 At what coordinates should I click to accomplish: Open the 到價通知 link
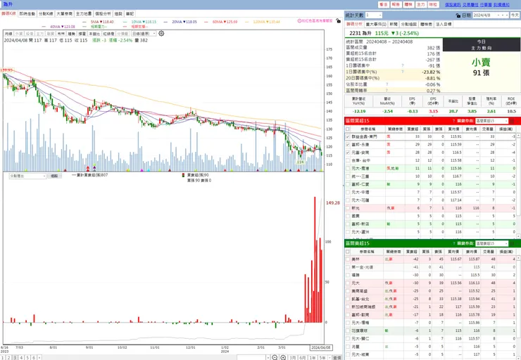[x=501, y=5]
